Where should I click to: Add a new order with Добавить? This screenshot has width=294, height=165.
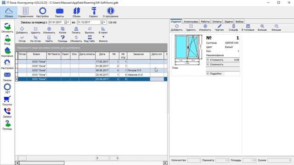tap(22, 30)
